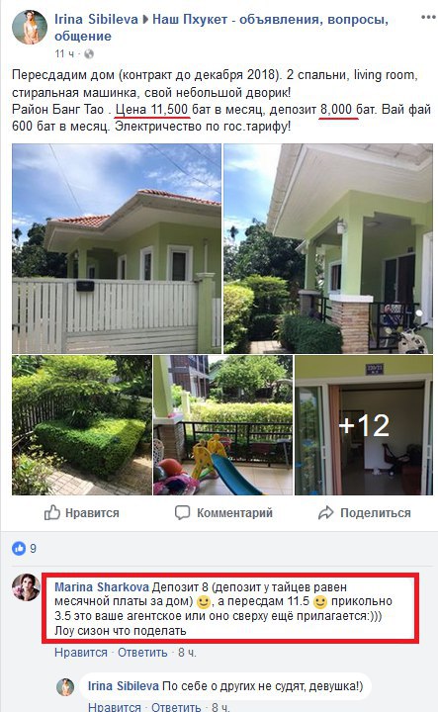438x712 pixels.
Task: Open Marina Sharkova's profile name link
Action: click(x=101, y=587)
